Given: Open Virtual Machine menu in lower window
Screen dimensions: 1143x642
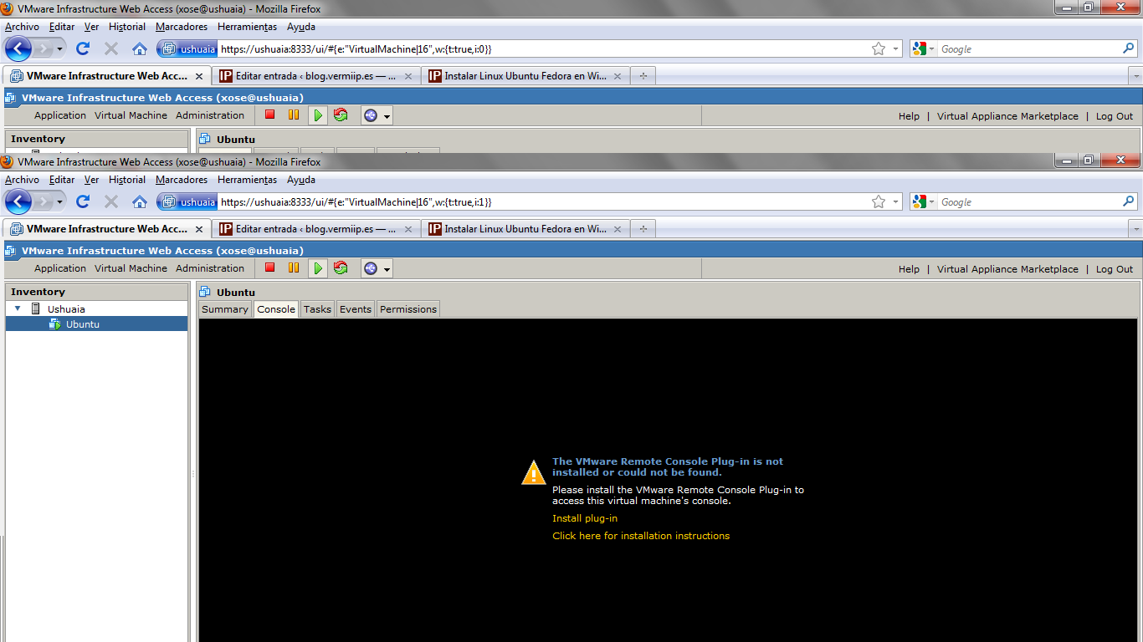Looking at the screenshot, I should [x=131, y=268].
